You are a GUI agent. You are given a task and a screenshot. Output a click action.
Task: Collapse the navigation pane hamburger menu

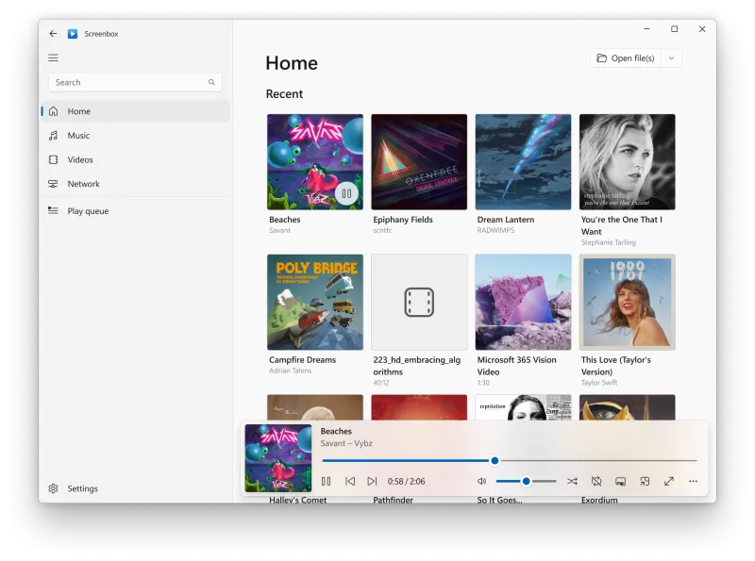[54, 58]
